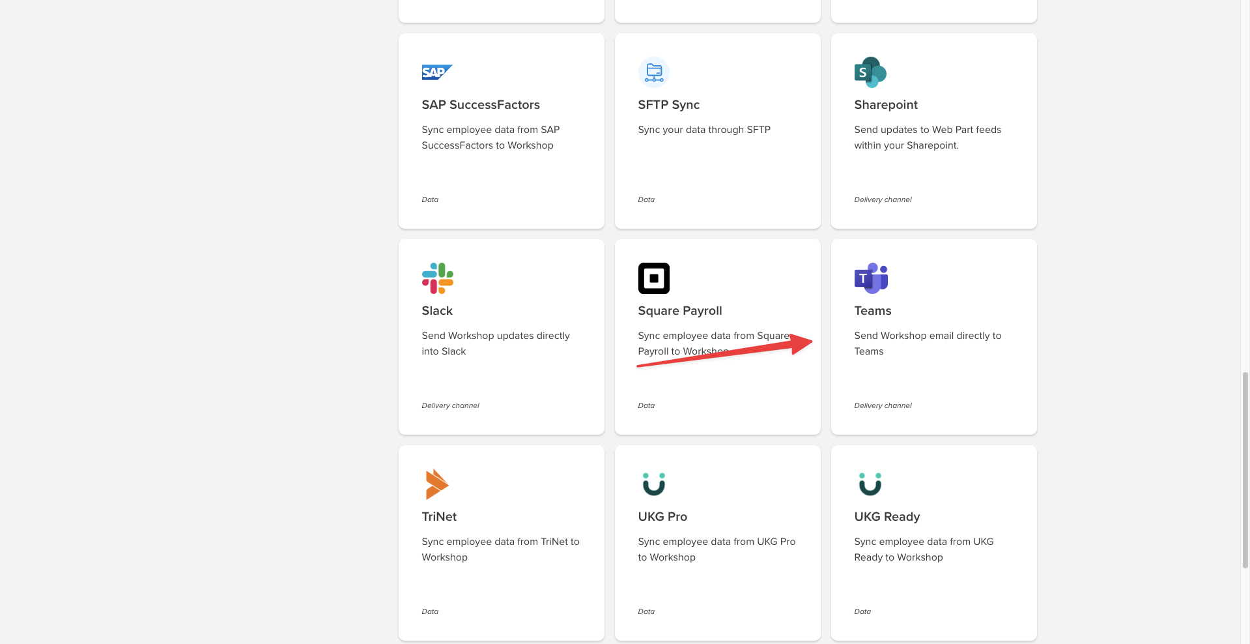Screen dimensions: 1250x644
Task: Click the TriNet orange logo icon
Action: click(437, 484)
